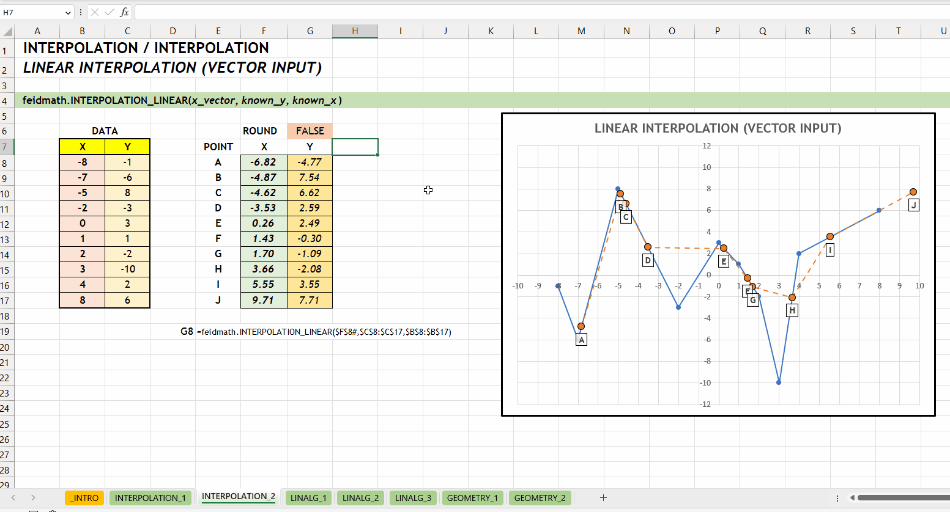
Task: Open the _INTRO sheet tab
Action: click(85, 498)
